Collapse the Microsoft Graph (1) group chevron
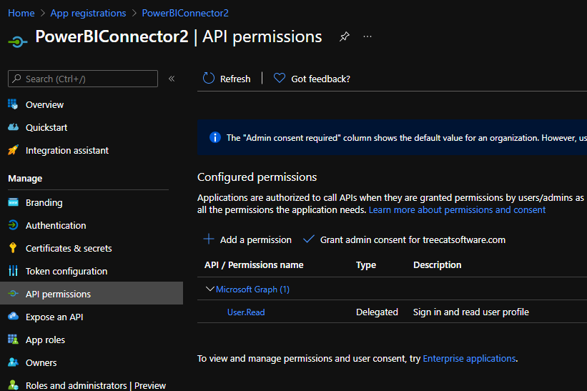This screenshot has height=391, width=587. point(209,289)
